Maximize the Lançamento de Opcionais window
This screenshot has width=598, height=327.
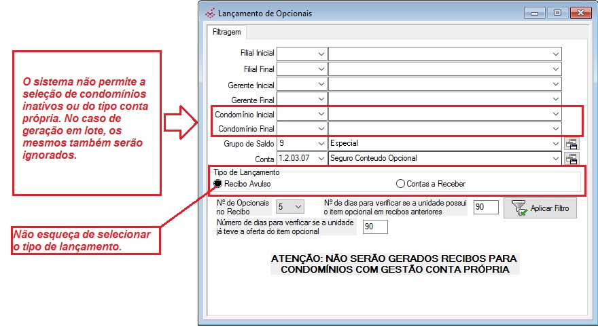(557, 13)
